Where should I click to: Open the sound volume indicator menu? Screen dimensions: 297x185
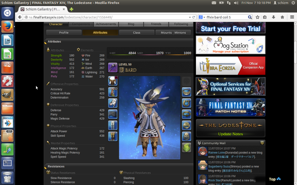click(236, 3)
